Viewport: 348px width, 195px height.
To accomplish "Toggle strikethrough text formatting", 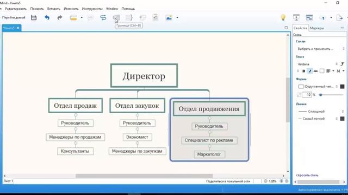I will [315, 71].
